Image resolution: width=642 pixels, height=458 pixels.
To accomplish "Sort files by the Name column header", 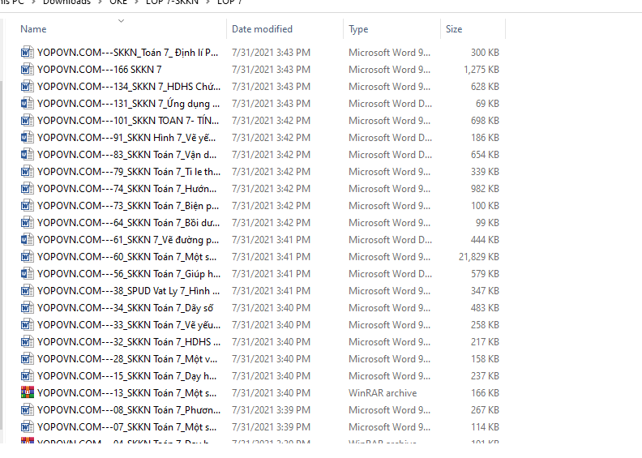I will (33, 29).
